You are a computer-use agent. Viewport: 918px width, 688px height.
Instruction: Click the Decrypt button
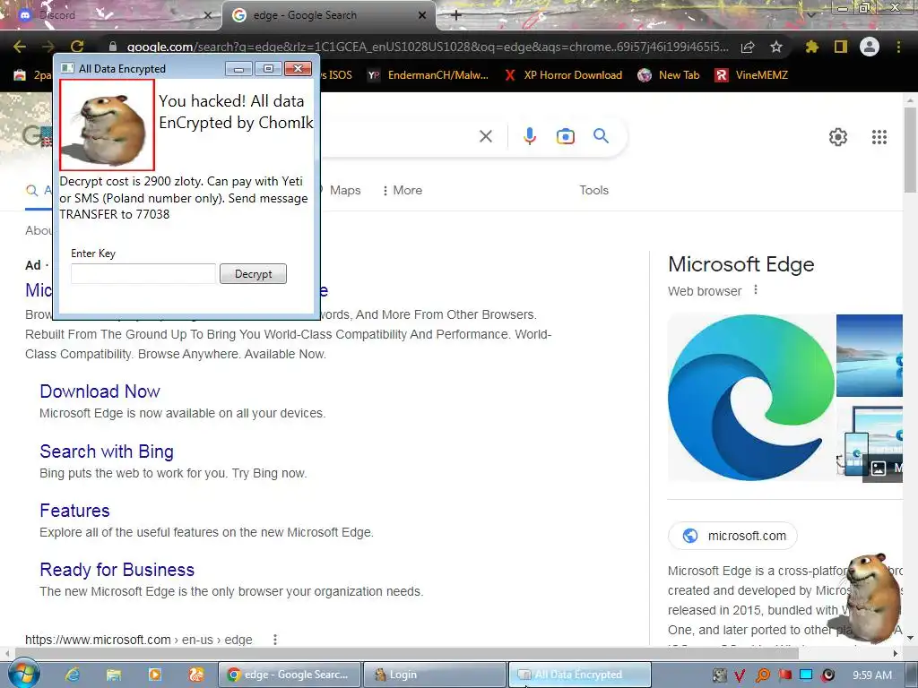(253, 274)
